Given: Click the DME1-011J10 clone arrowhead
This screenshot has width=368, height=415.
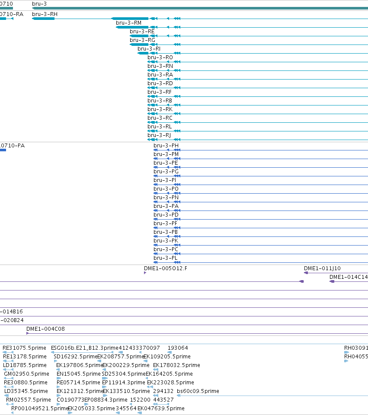Looking at the screenshot, I should pyautogui.click(x=306, y=273).
